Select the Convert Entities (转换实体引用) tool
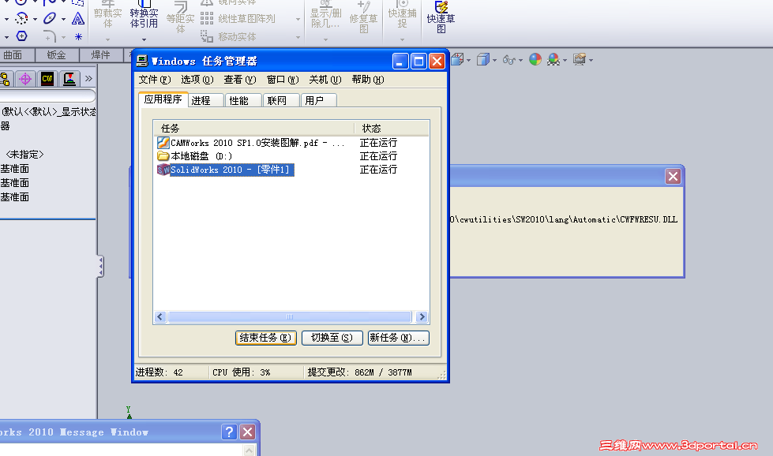 (144, 16)
